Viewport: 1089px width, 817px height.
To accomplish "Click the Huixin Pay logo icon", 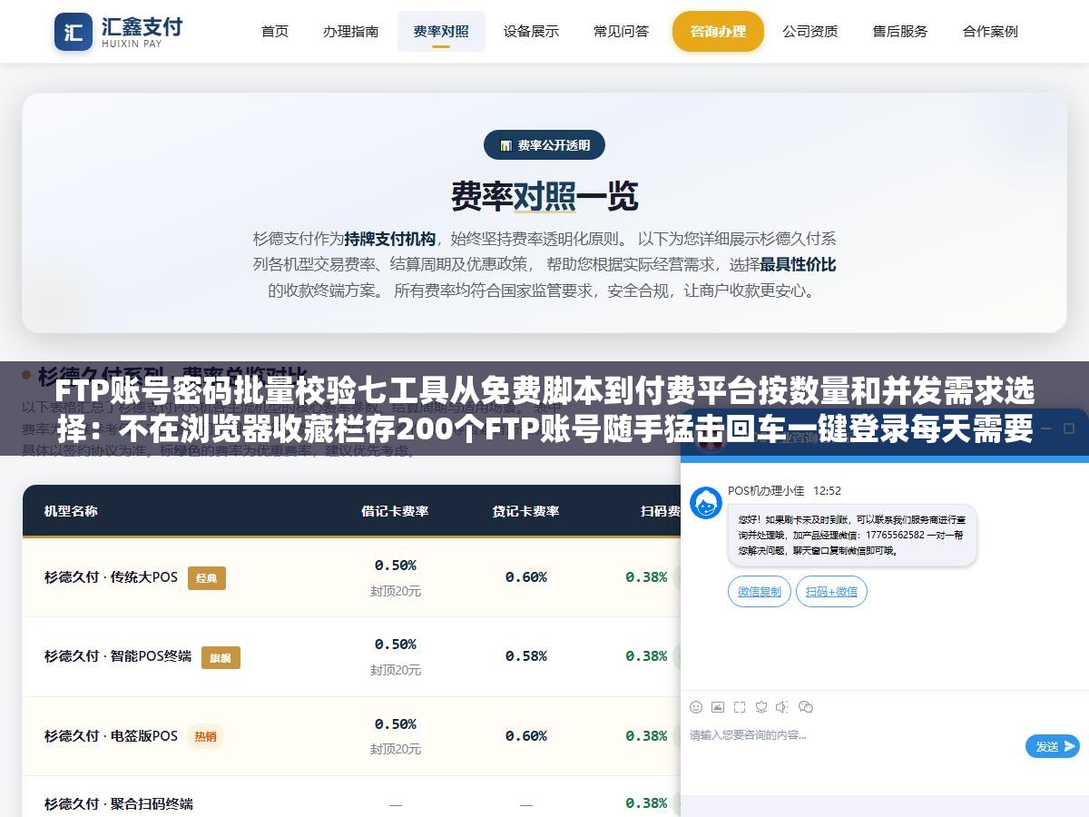I will tap(74, 31).
